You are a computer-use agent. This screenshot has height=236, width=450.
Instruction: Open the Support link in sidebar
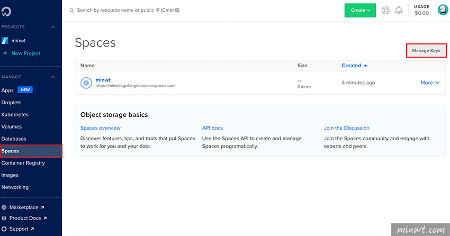(x=19, y=229)
